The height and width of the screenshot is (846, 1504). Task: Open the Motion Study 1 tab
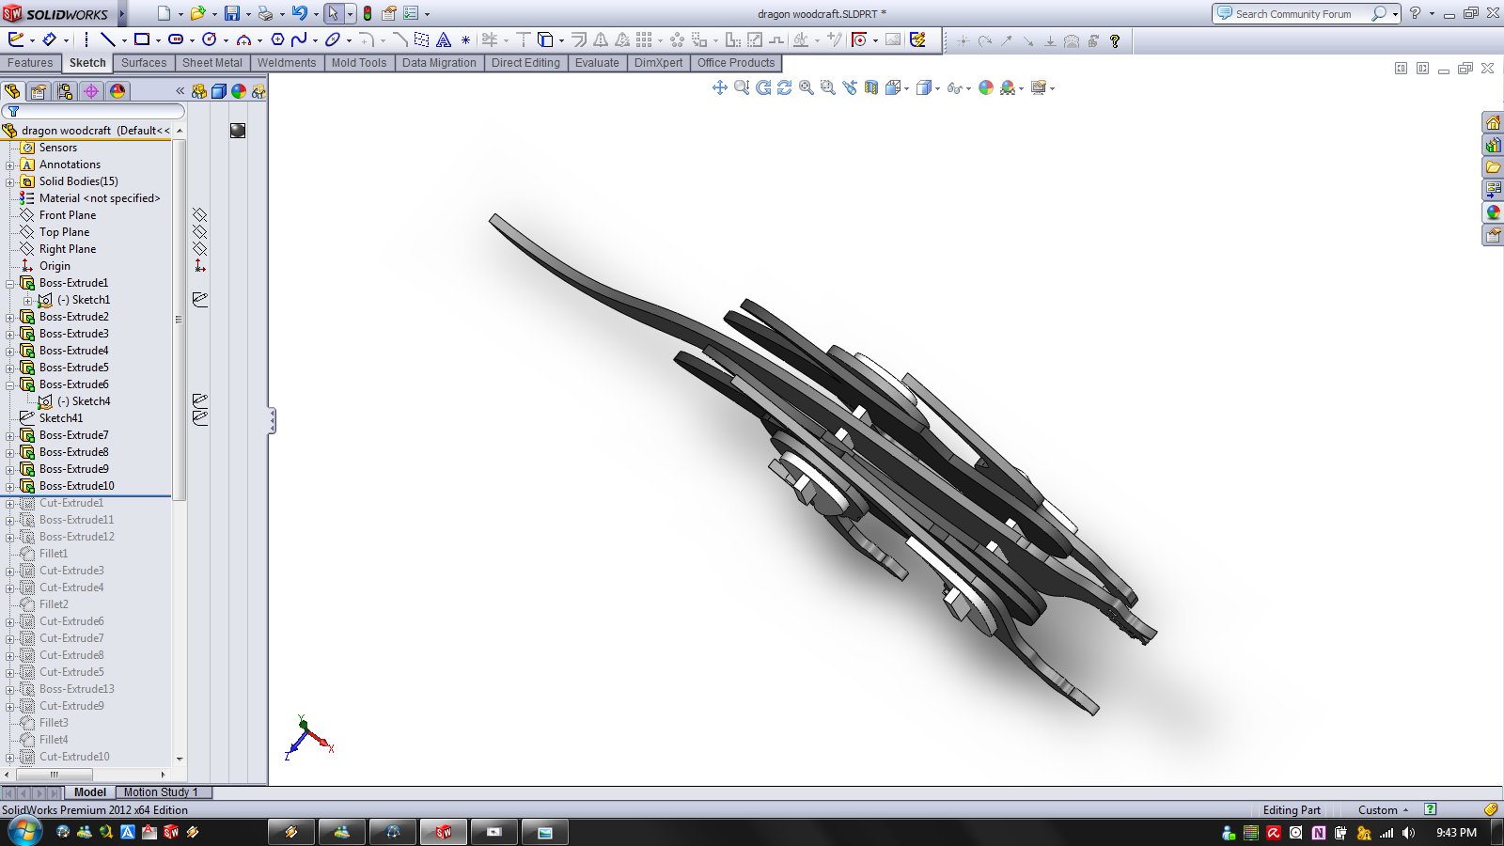coord(161,792)
